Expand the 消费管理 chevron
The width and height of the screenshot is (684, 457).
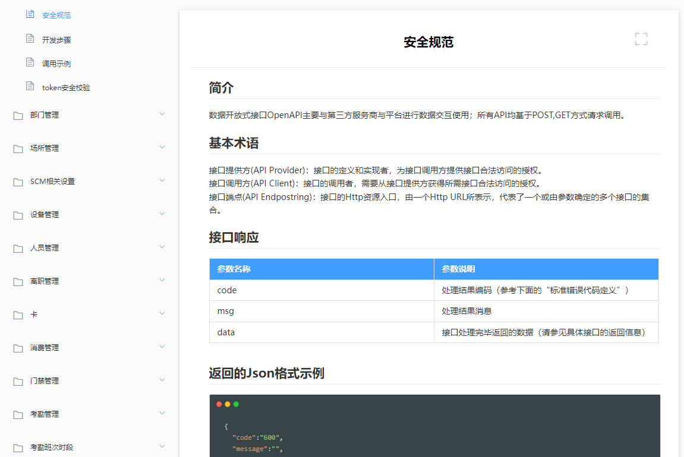pyautogui.click(x=162, y=347)
